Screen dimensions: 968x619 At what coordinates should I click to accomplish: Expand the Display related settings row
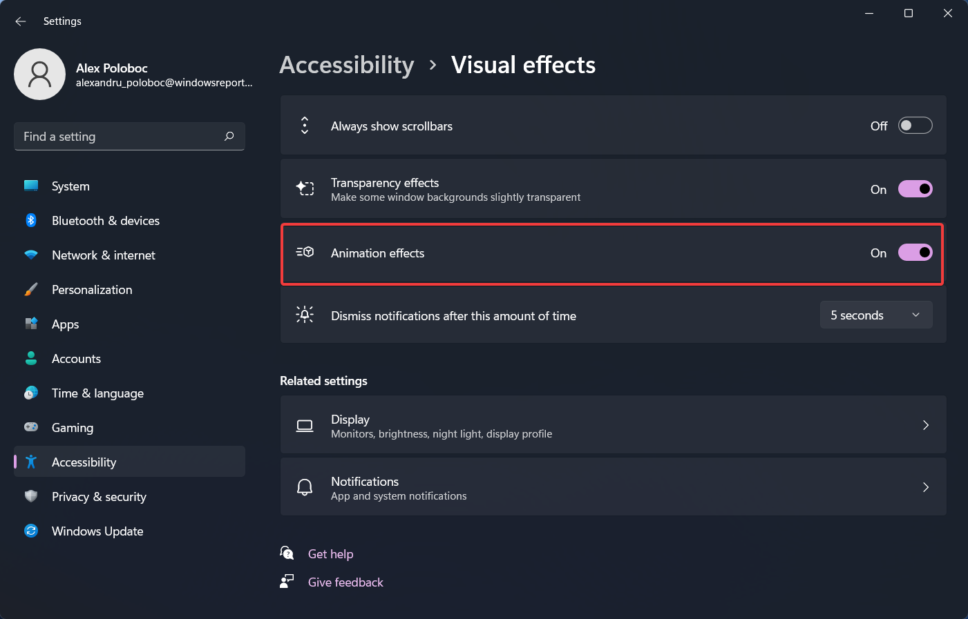(926, 425)
